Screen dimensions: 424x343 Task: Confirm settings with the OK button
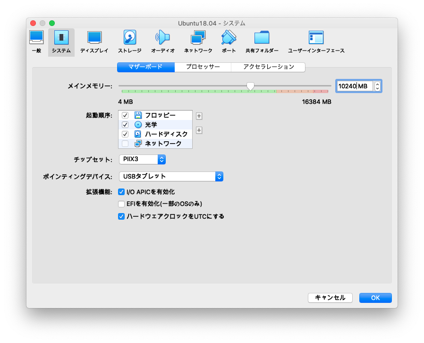375,298
